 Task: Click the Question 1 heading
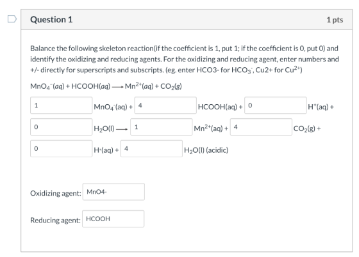click(51, 19)
